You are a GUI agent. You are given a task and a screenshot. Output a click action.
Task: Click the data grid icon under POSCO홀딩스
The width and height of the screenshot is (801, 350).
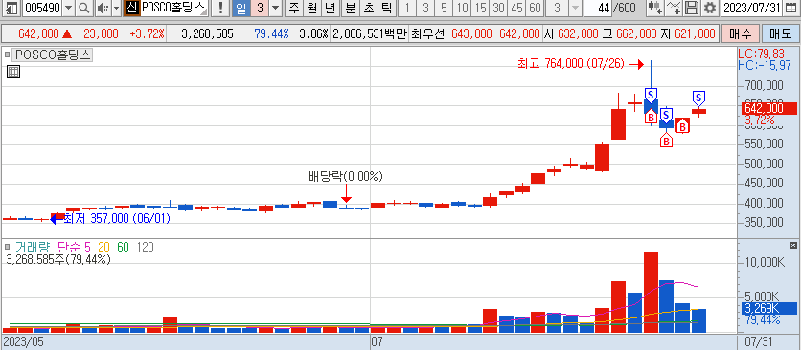13,72
